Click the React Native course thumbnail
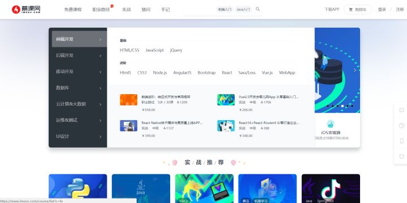 [128, 126]
